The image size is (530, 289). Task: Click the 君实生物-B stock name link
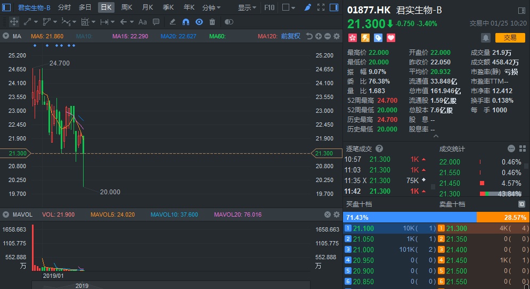(x=34, y=7)
